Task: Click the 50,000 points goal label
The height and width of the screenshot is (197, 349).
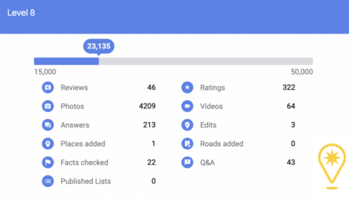Action: (x=302, y=71)
